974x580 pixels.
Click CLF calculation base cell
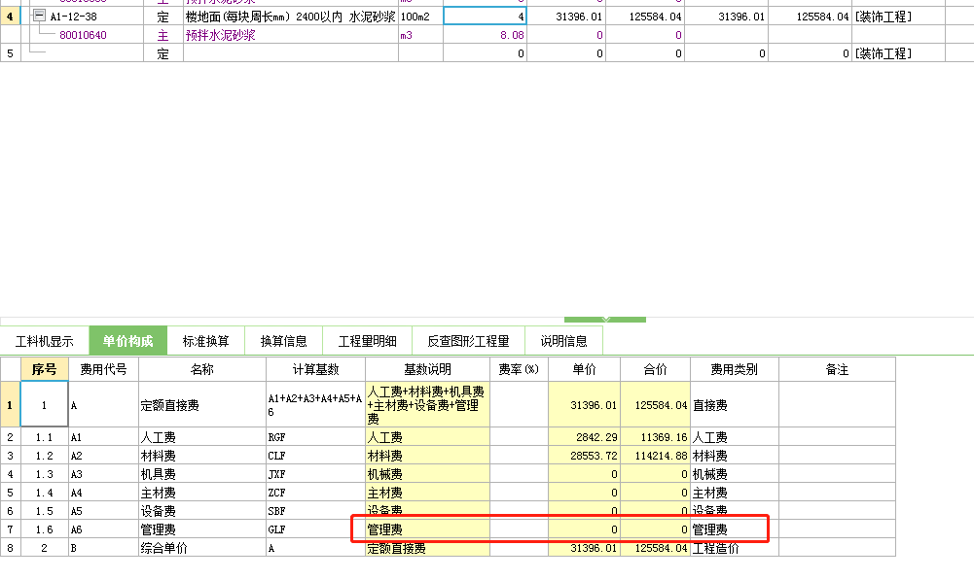point(315,456)
